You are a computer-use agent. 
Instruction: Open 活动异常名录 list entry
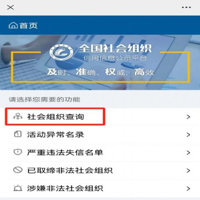coord(100,135)
